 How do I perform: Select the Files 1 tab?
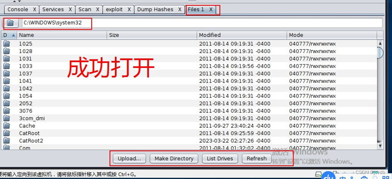pos(196,10)
